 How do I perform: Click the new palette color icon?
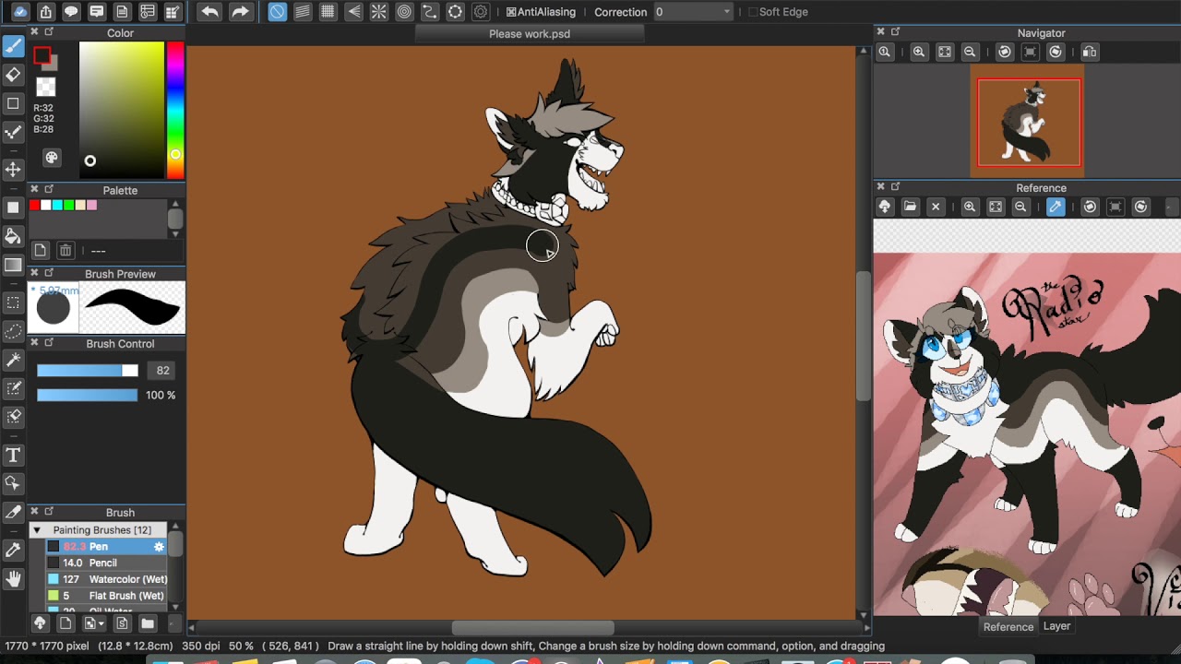[41, 250]
